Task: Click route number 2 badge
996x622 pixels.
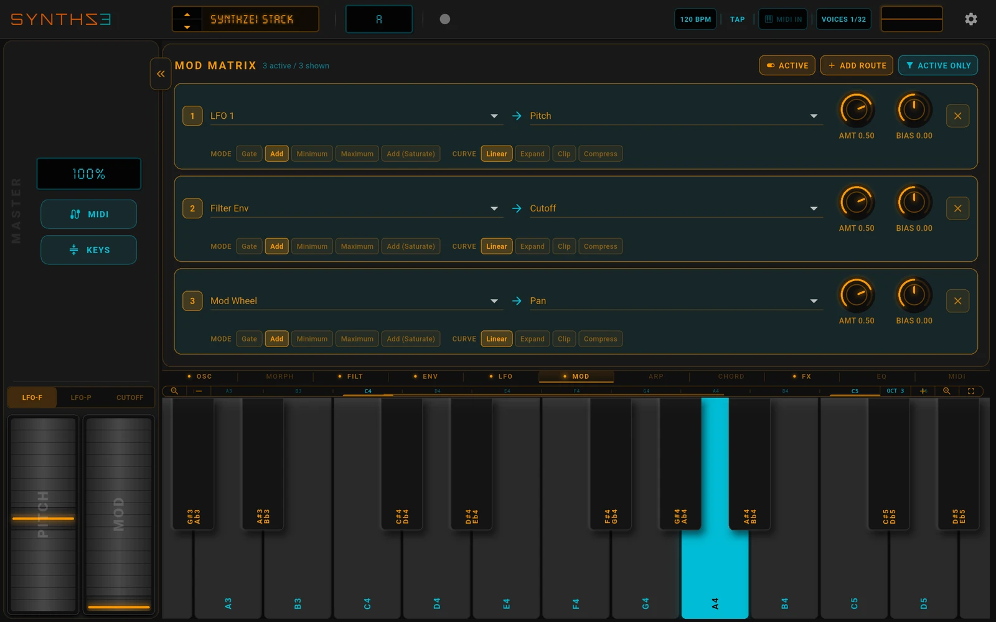Action: click(192, 208)
